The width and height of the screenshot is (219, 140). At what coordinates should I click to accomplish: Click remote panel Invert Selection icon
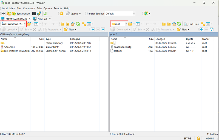212,29
